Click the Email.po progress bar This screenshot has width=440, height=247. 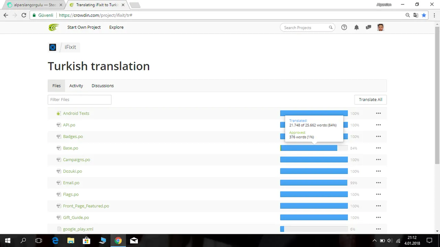click(x=314, y=183)
